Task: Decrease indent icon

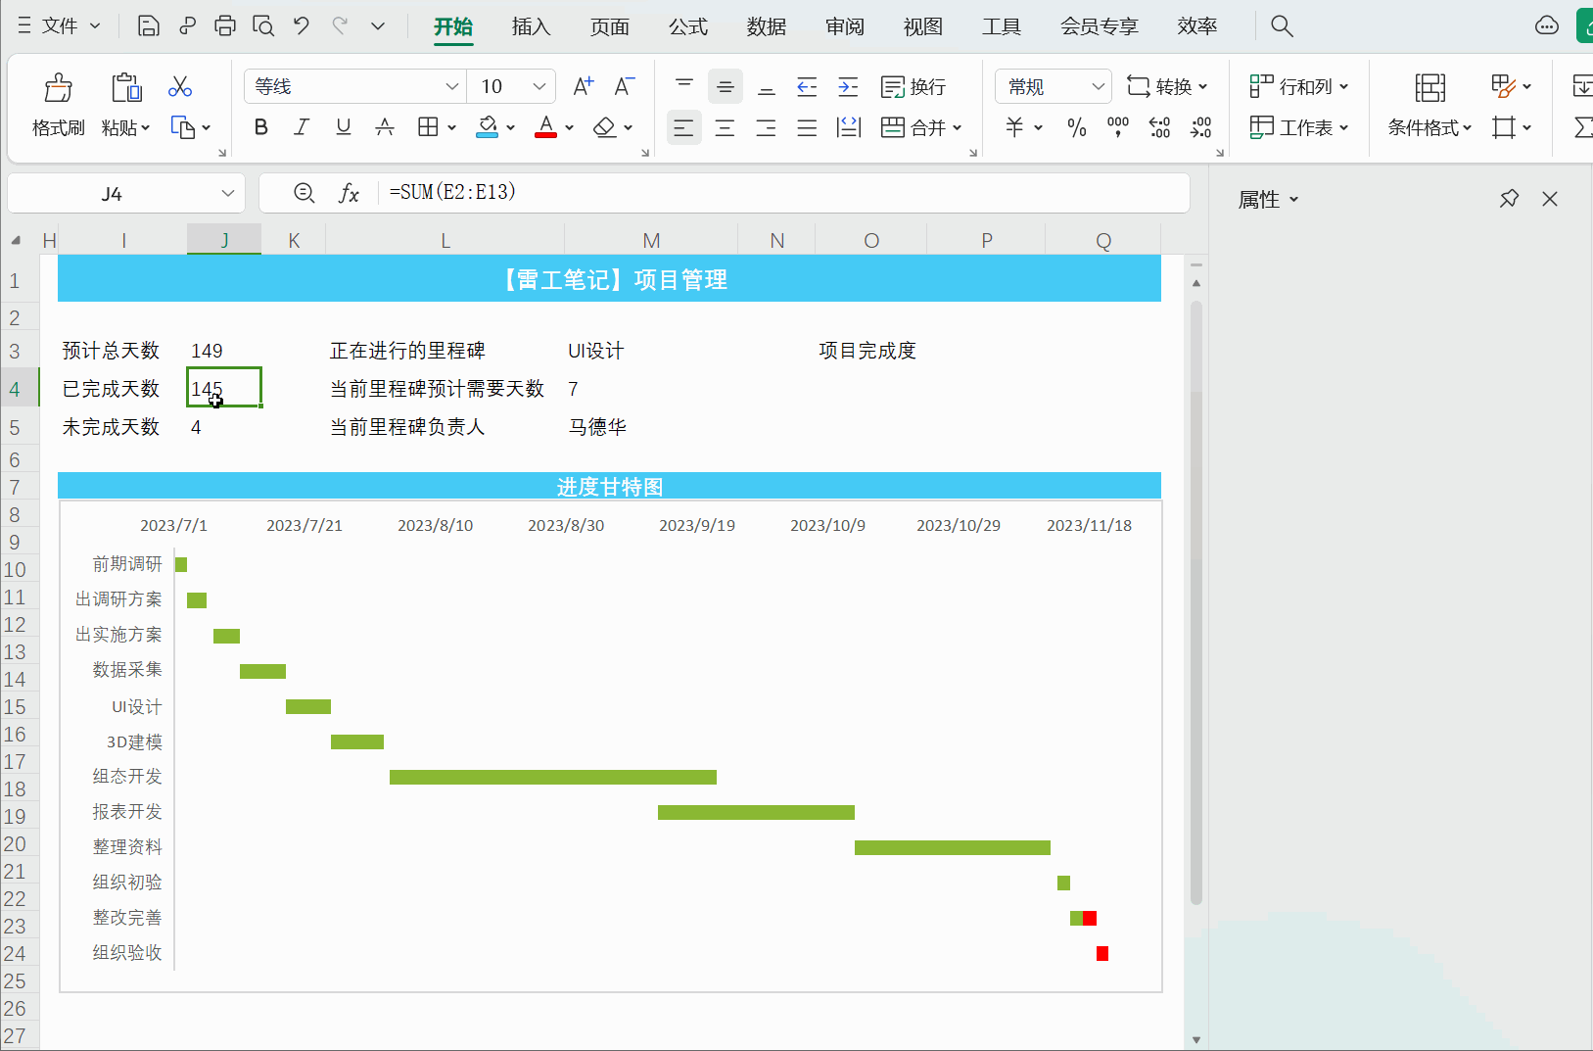Action: (807, 86)
